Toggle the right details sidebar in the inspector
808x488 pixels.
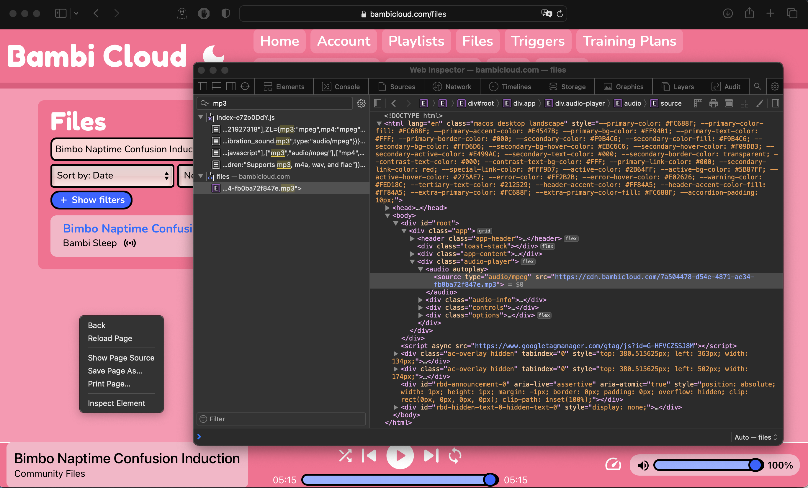tap(775, 103)
